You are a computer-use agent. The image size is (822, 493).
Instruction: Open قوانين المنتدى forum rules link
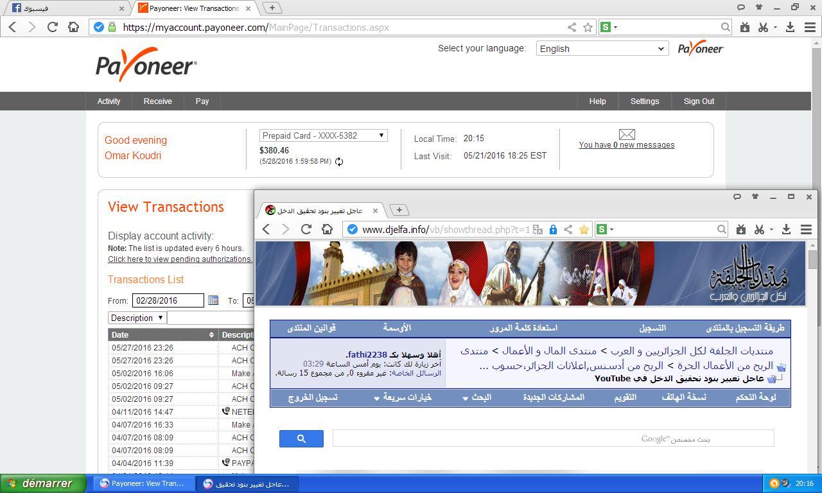coord(311,328)
